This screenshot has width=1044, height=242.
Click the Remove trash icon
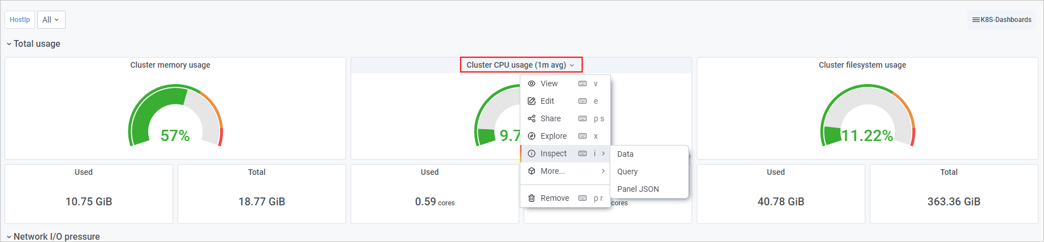click(532, 198)
